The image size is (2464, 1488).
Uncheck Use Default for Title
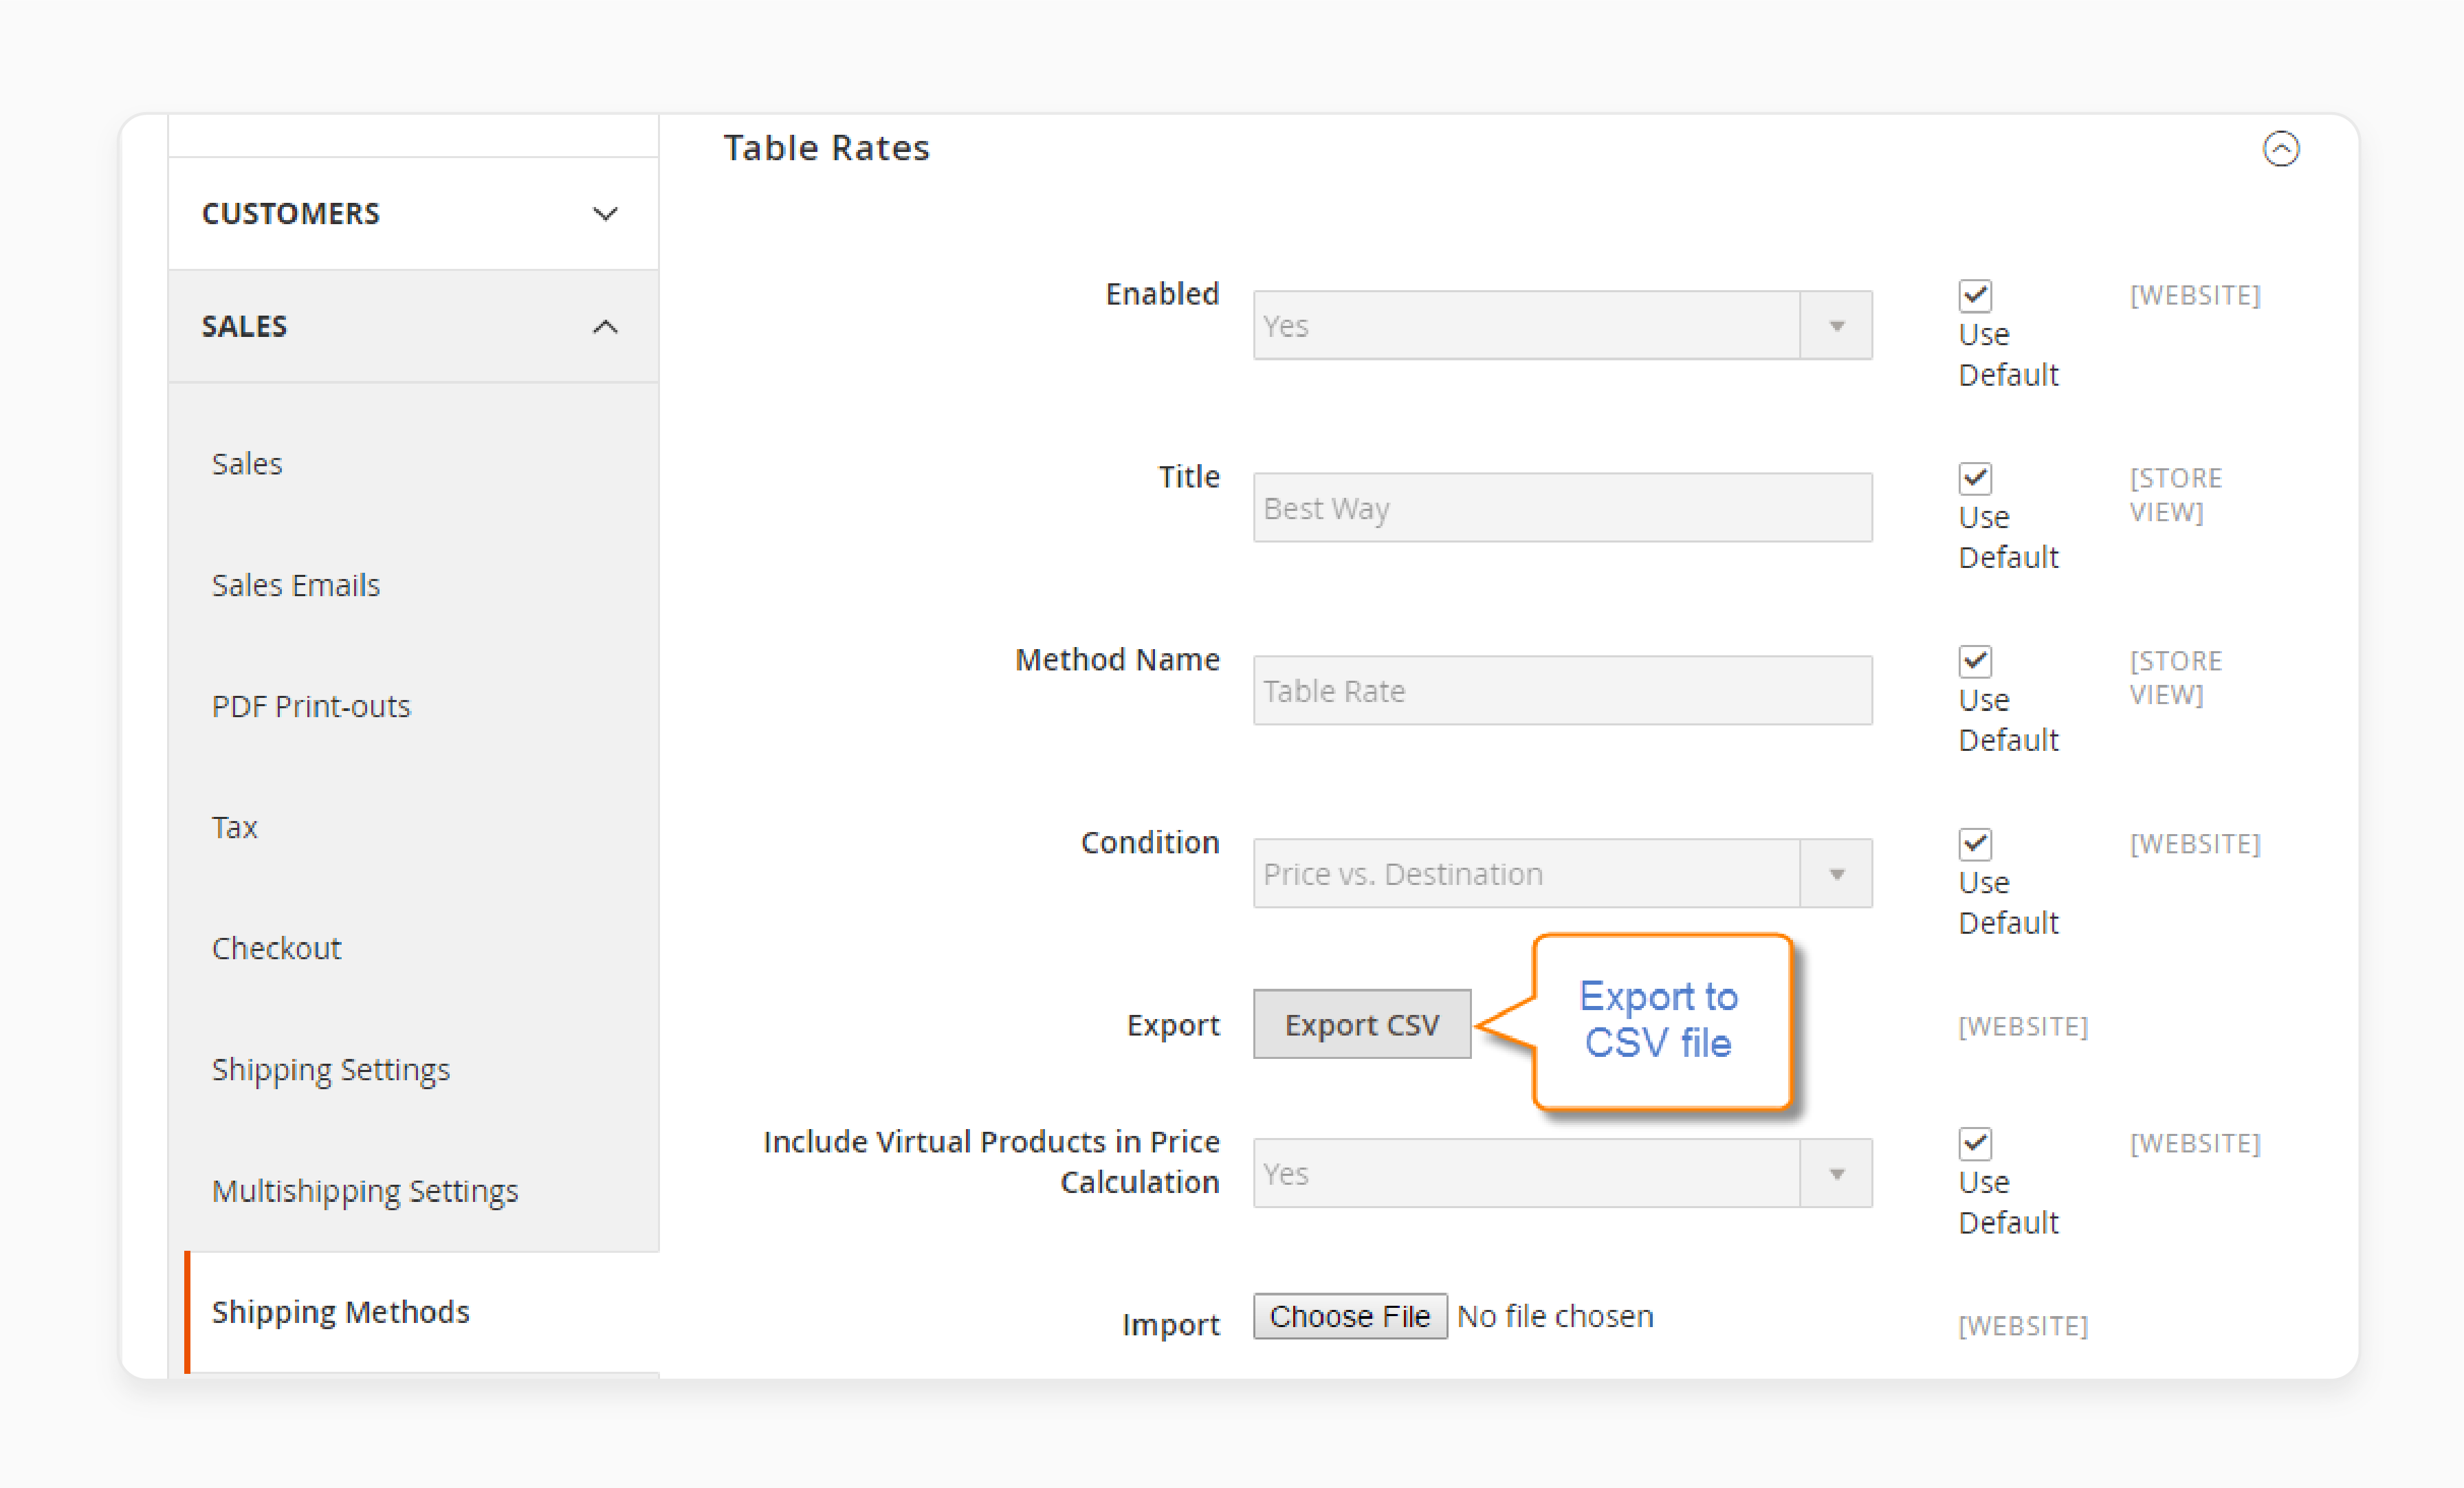point(1975,478)
